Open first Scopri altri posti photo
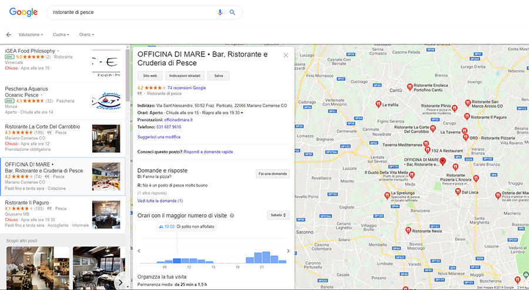 38,268
